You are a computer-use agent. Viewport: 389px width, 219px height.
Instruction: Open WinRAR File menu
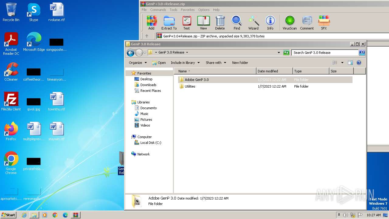pos(144,10)
